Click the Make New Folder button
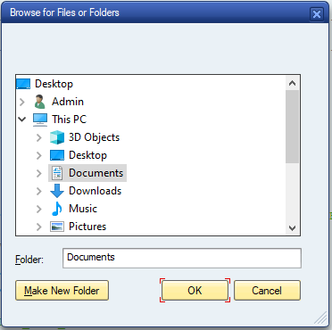This screenshot has height=330, width=332. (x=62, y=291)
